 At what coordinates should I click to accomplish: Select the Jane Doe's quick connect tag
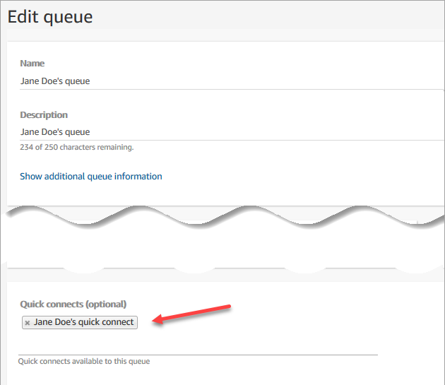click(83, 322)
